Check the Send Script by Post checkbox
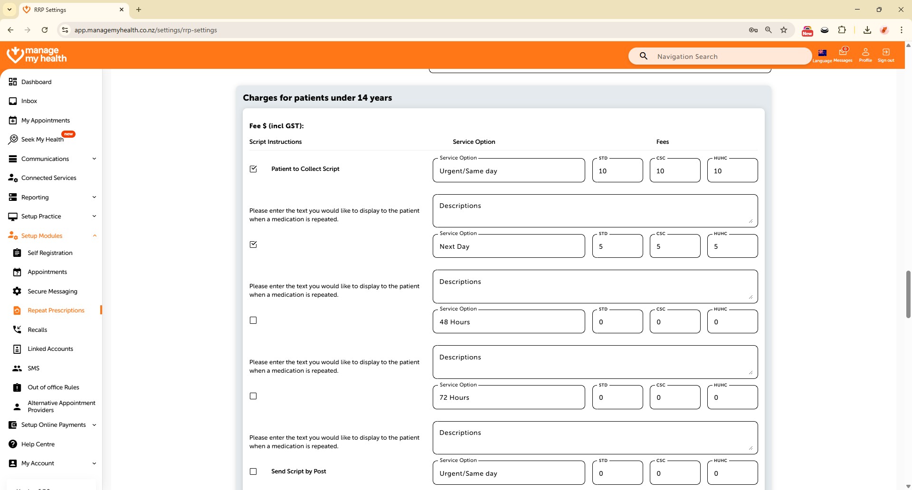The height and width of the screenshot is (490, 912). click(x=253, y=471)
